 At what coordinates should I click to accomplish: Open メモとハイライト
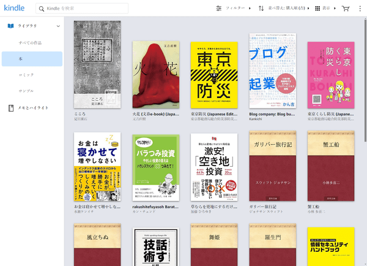coord(32,108)
